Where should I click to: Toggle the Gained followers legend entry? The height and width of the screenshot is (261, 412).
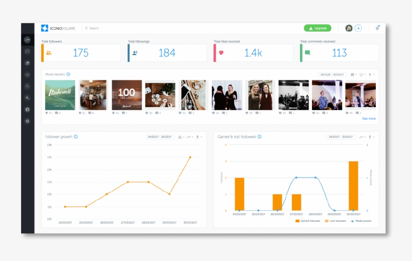[307, 221]
